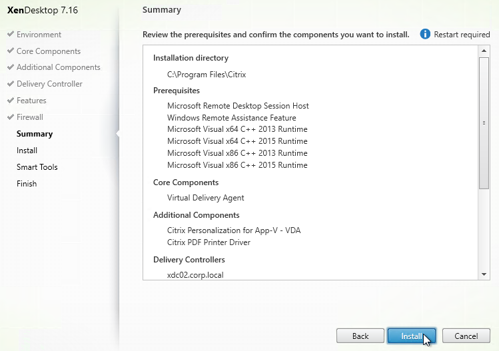The width and height of the screenshot is (499, 351).
Task: Select the Install step in sidebar
Action: (27, 151)
